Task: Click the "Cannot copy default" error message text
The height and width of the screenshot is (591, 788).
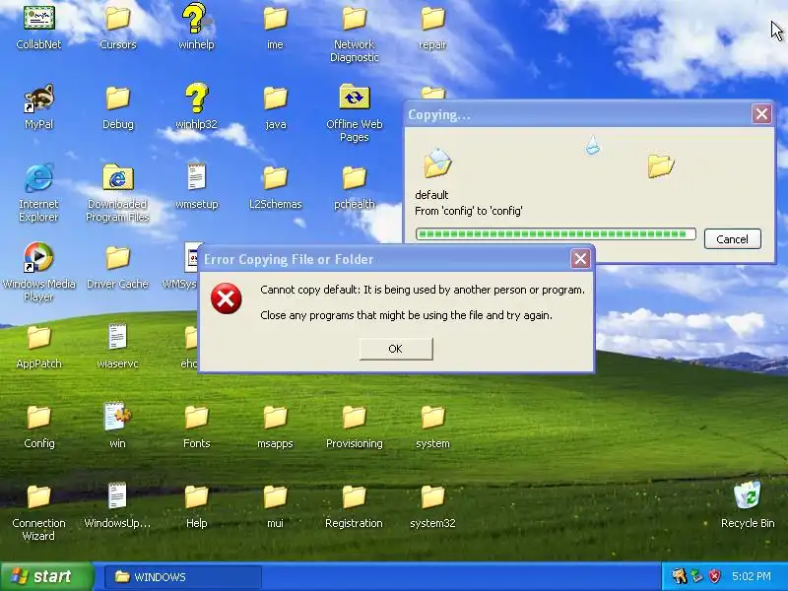Action: (423, 290)
